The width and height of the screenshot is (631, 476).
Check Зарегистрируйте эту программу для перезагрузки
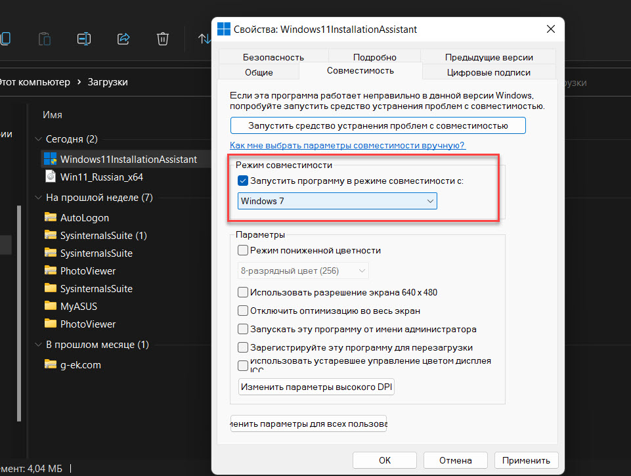[x=243, y=347]
